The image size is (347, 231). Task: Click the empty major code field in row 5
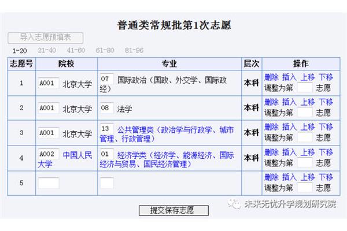[107, 183]
